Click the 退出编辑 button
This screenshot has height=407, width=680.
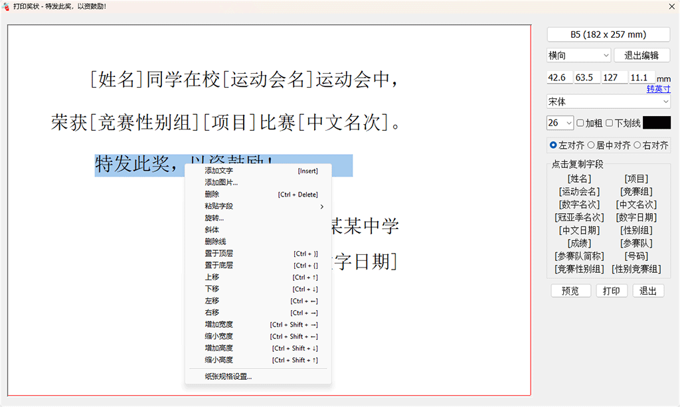pyautogui.click(x=642, y=56)
